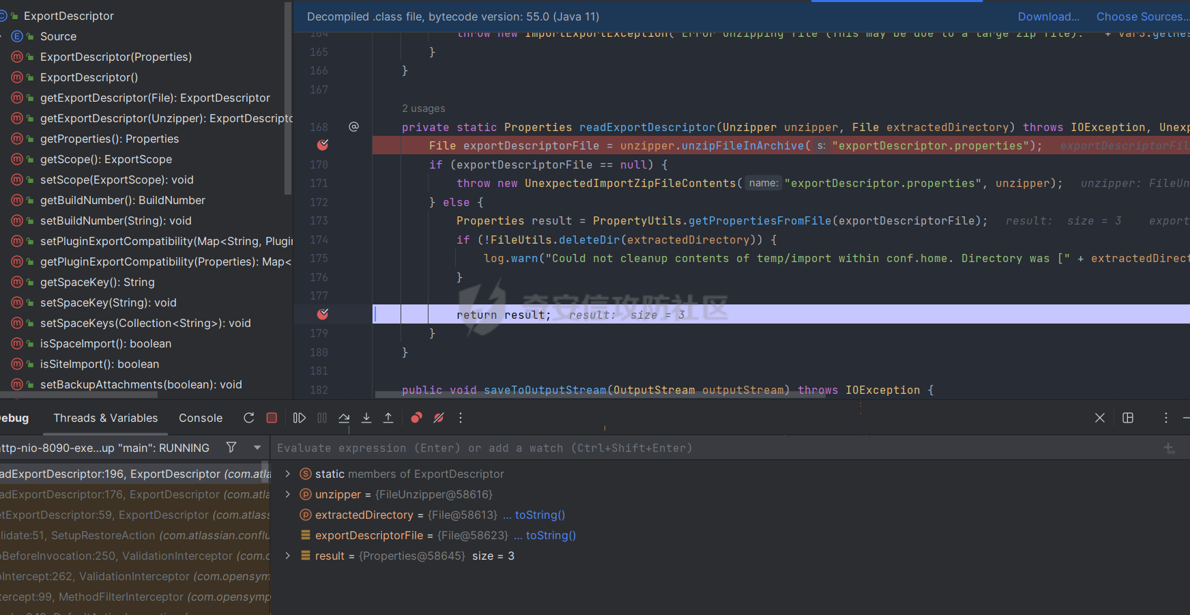This screenshot has height=615, width=1190.
Task: Toggle the breakpoint on the unzipFileInArchive line
Action: pyautogui.click(x=323, y=145)
